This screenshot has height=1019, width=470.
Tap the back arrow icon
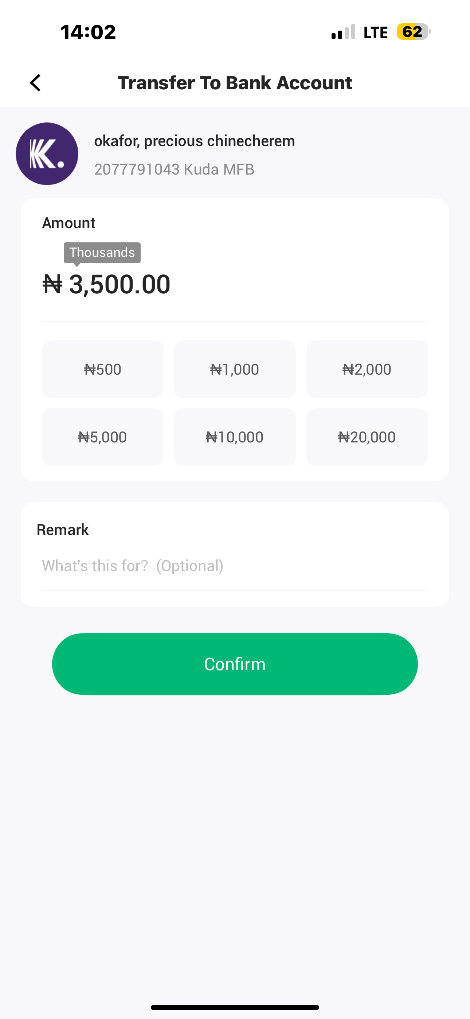(x=36, y=83)
